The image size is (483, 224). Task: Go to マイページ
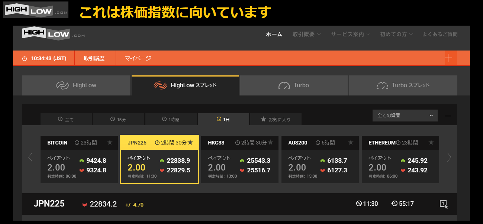pyautogui.click(x=138, y=58)
